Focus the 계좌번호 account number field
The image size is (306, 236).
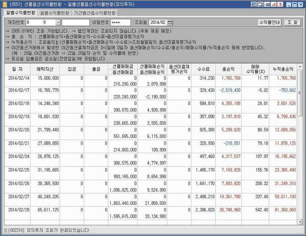pos(41,22)
